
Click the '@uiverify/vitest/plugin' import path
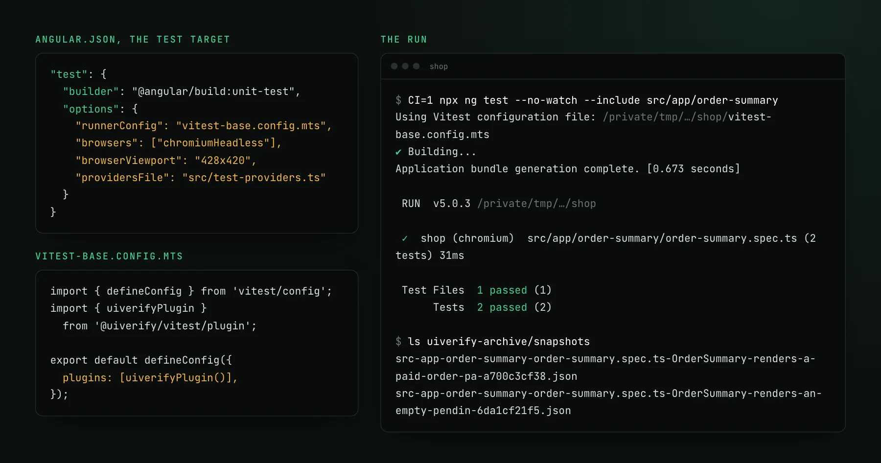click(x=172, y=326)
